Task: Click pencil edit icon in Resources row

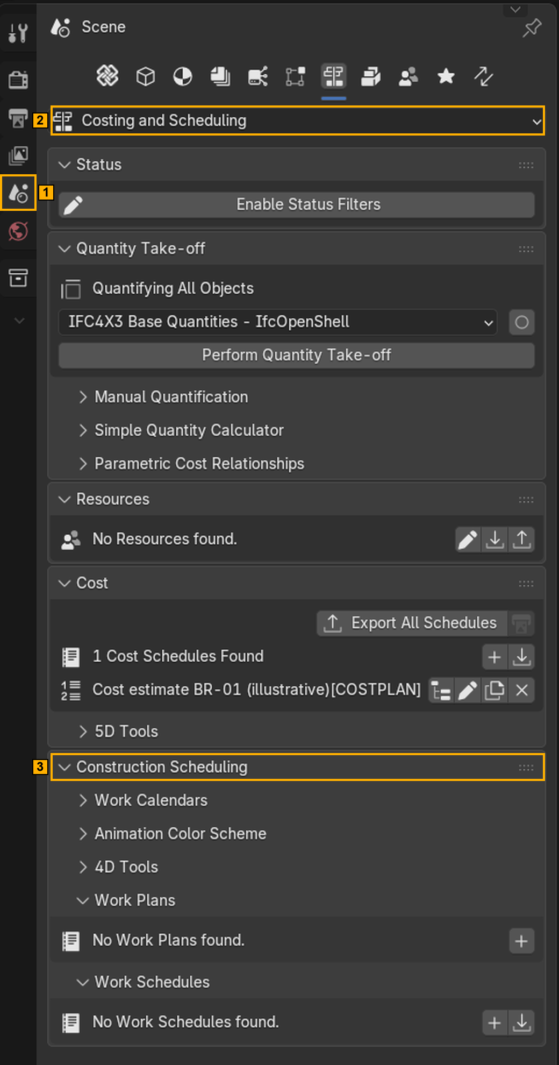Action: coord(468,539)
